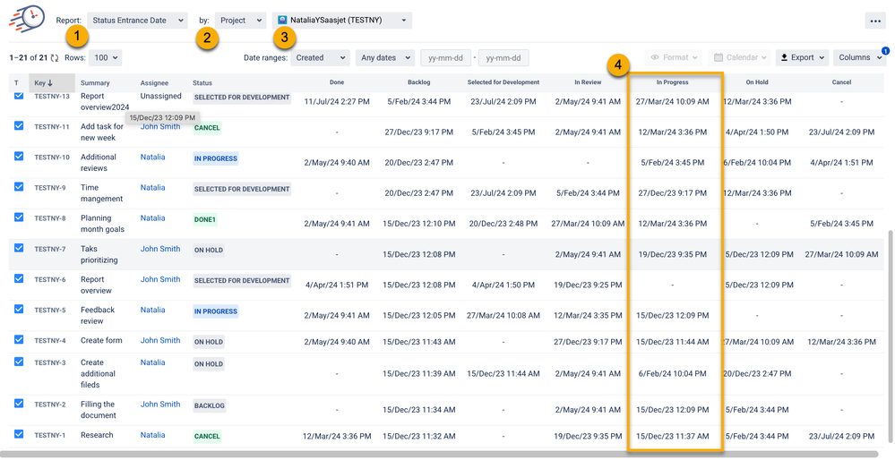Open the Export dropdown
The width and height of the screenshot is (895, 460).
click(802, 57)
